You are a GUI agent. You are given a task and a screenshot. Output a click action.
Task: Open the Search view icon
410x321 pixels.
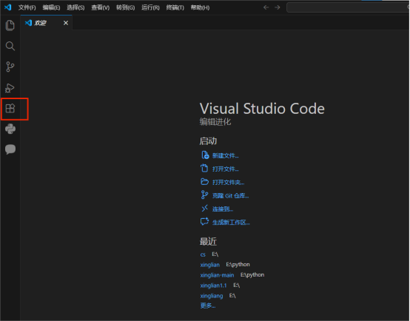tap(10, 46)
